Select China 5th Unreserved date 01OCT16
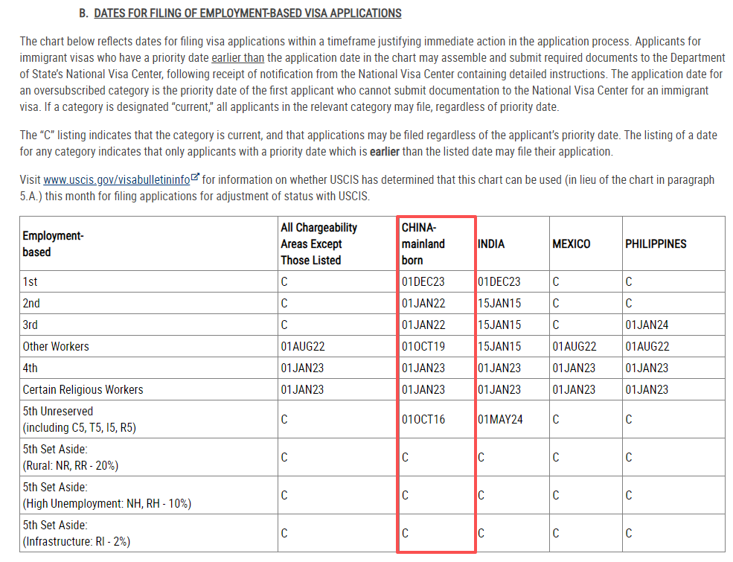 coord(423,419)
